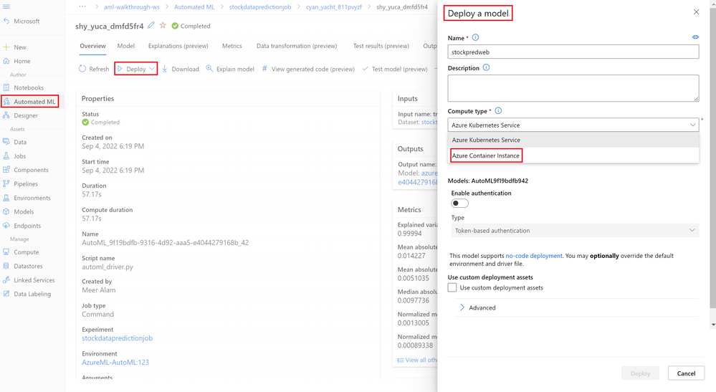Close the Deploy a model panel

[696, 12]
